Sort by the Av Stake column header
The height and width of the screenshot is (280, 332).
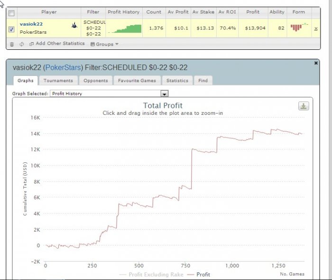[203, 12]
